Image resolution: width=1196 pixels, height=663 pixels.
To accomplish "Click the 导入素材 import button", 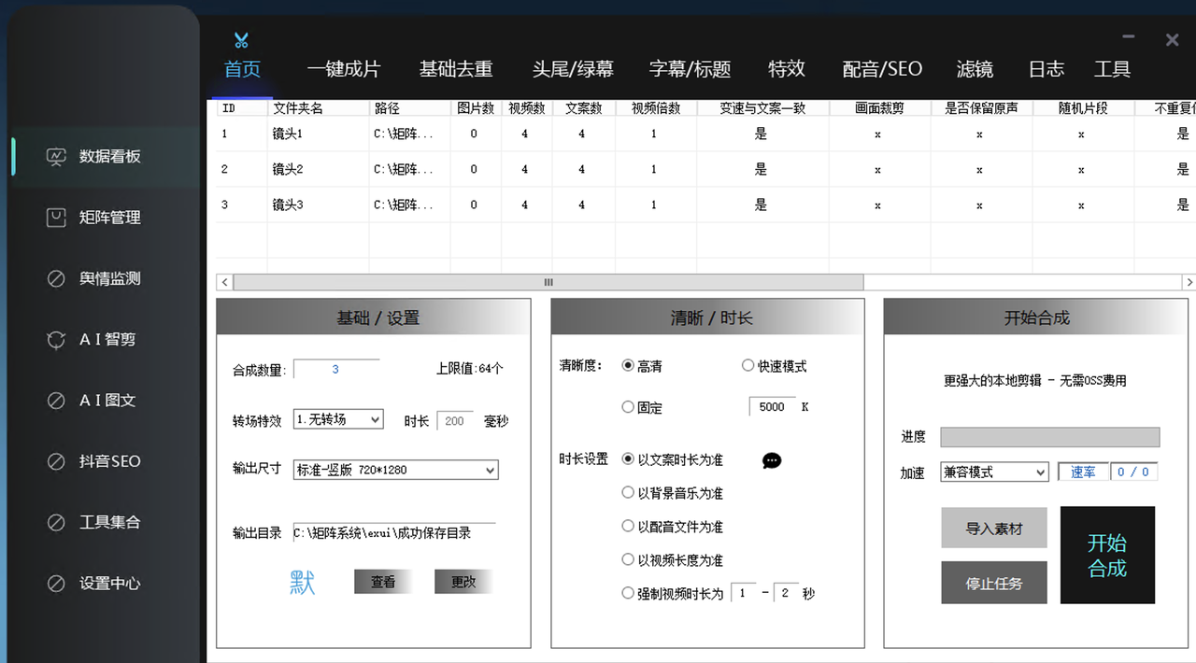I will point(994,529).
